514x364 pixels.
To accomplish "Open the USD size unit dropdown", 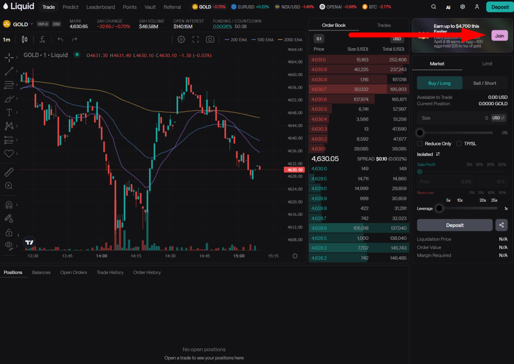I will tap(498, 118).
